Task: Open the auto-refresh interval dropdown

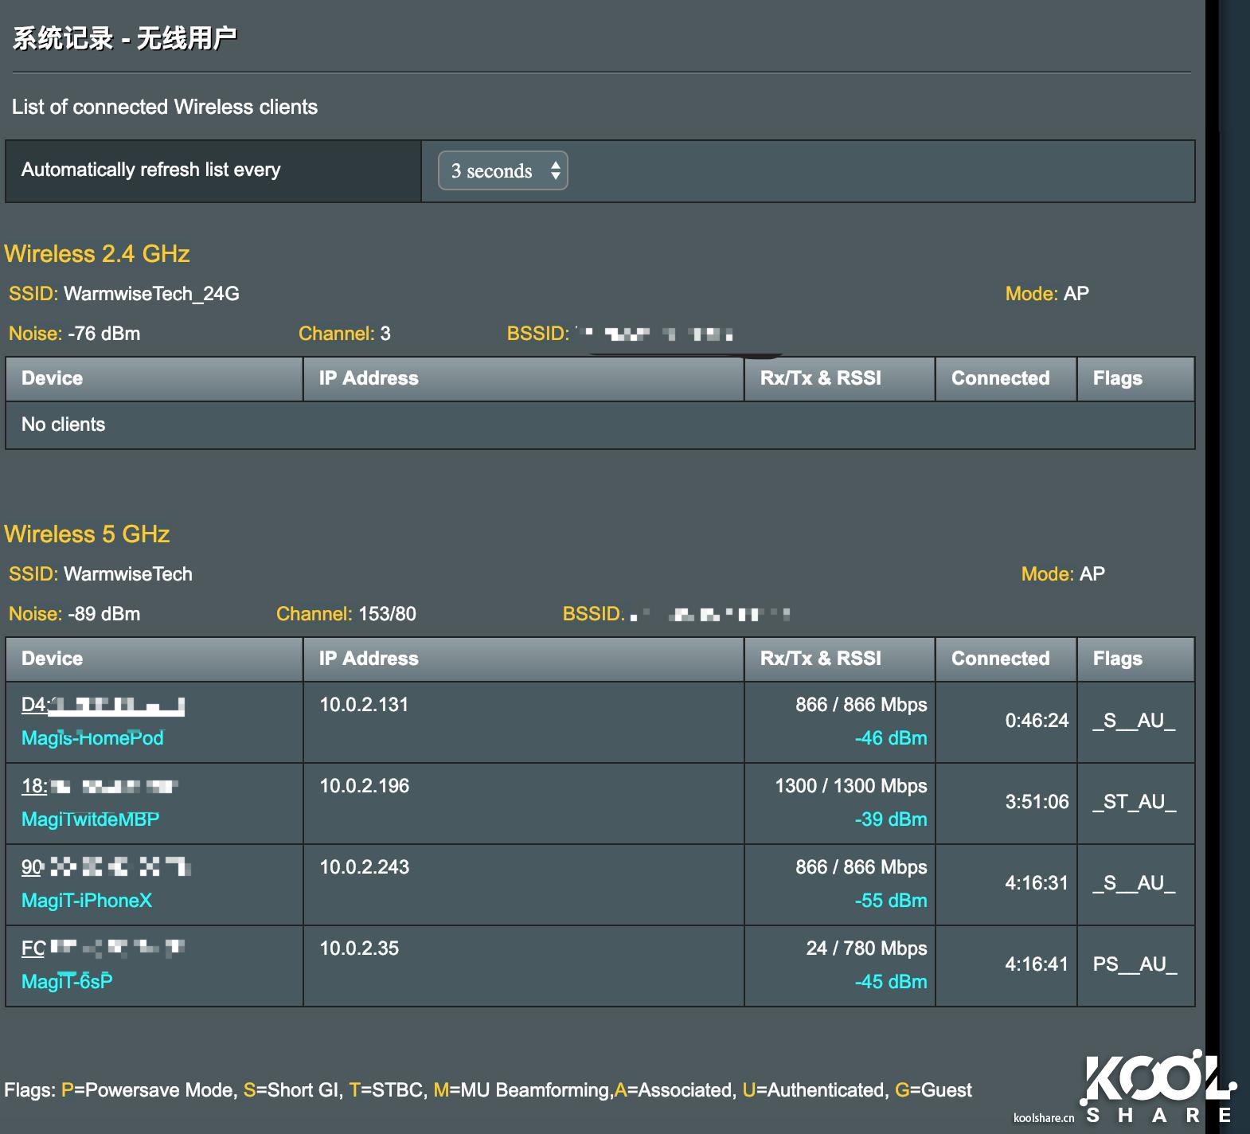Action: tap(502, 170)
